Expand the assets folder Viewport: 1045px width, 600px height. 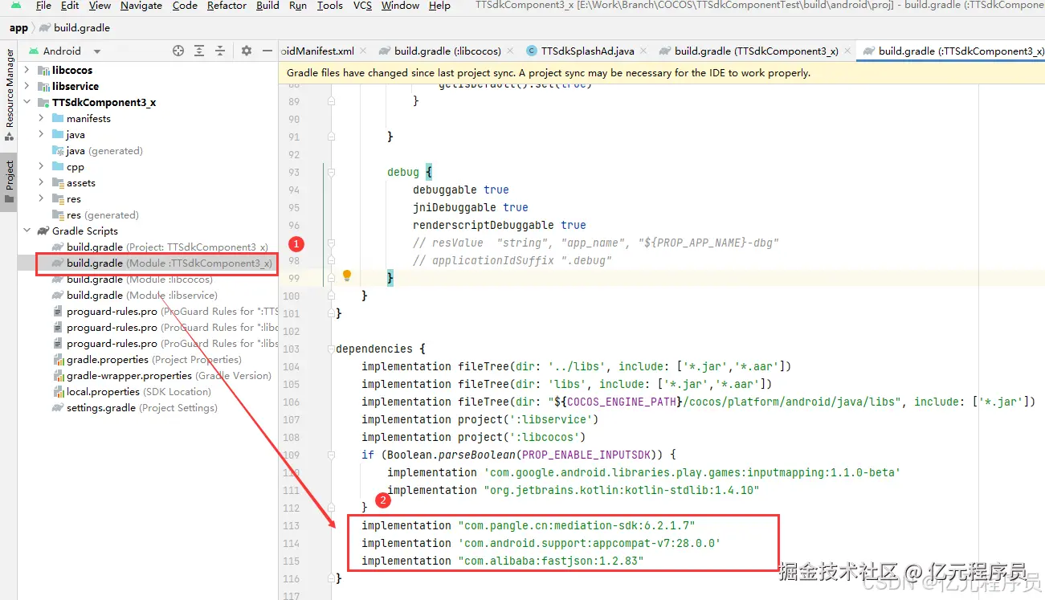coord(41,183)
